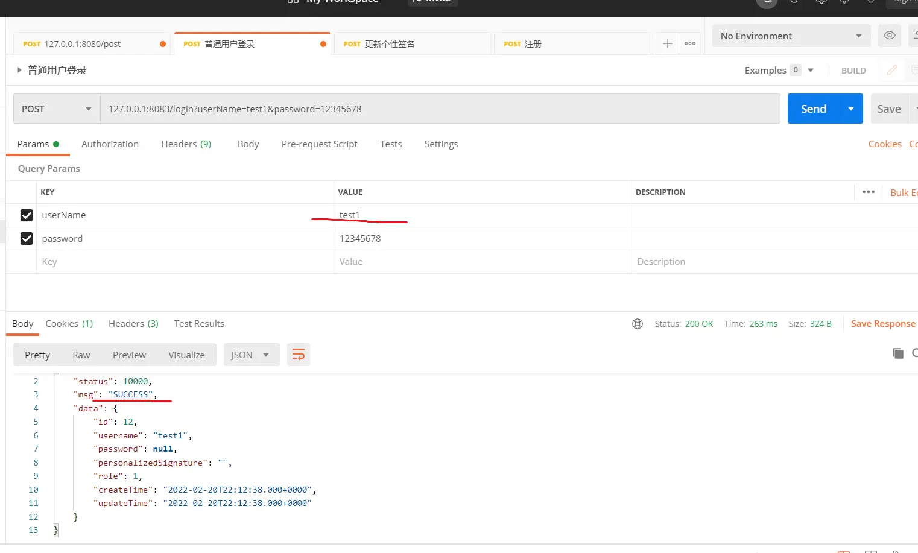Open the POST method dropdown
Screen dimensions: 918x553
click(57, 109)
